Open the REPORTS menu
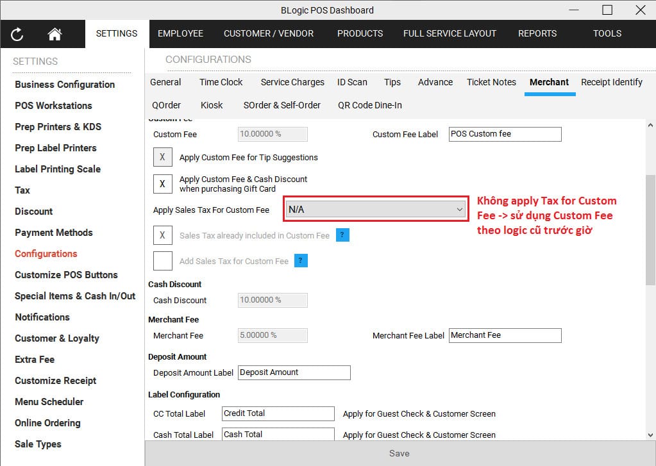Image resolution: width=656 pixels, height=466 pixels. tap(537, 33)
